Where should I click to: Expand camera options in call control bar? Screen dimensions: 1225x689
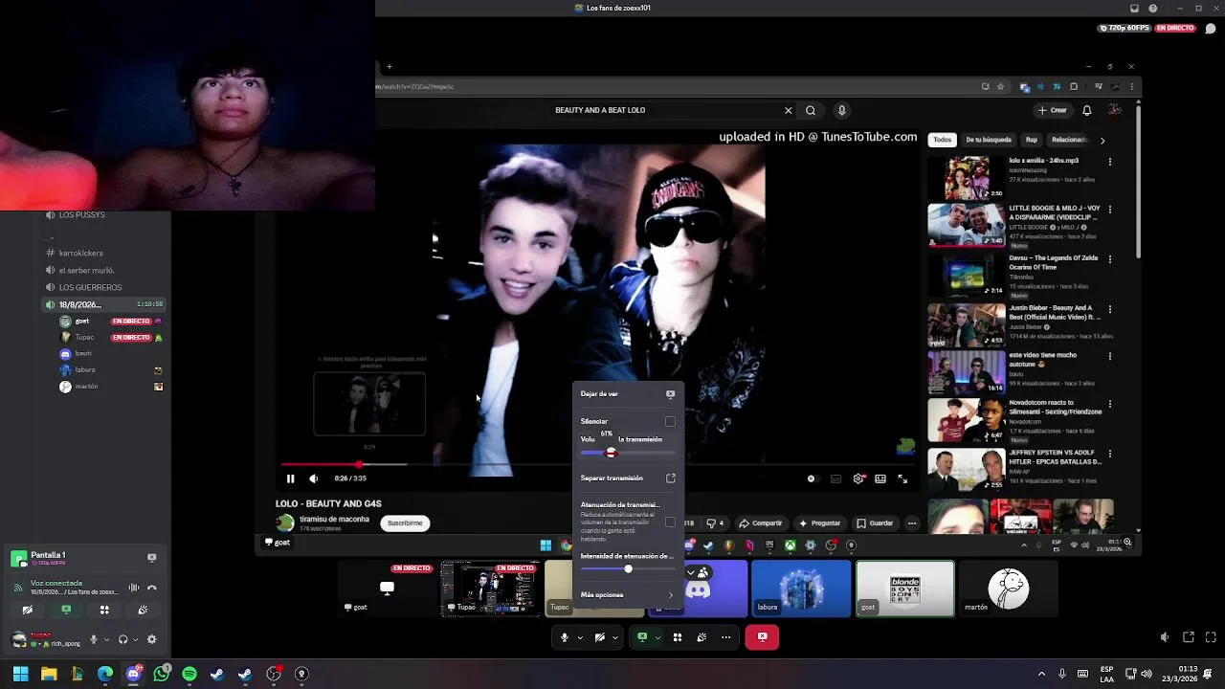click(614, 637)
